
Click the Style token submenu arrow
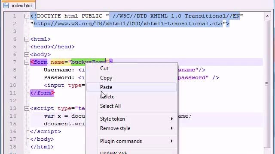[x=172, y=119]
